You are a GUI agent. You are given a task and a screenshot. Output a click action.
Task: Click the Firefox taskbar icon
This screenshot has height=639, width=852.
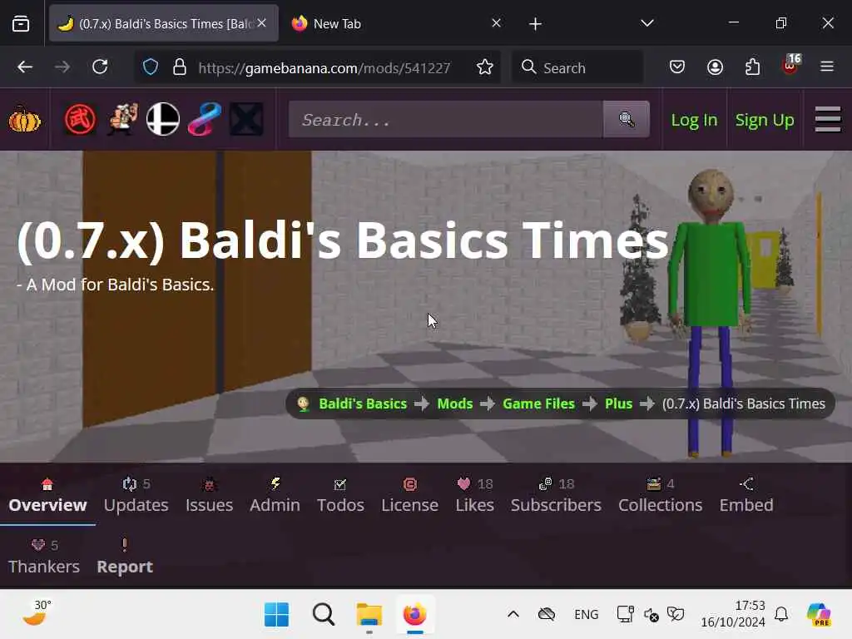[415, 615]
